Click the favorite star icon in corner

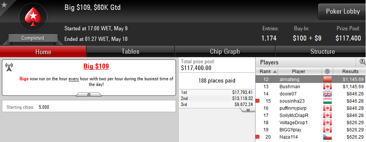tap(4, 5)
